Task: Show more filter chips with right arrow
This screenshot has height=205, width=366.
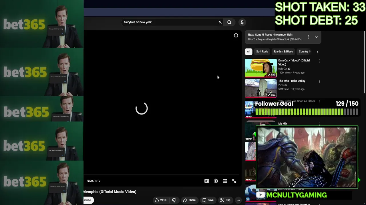Action: pos(317,52)
